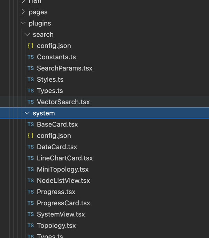The image size is (209, 238).
Task: Open DataCard.tsx file
Action: click(x=57, y=147)
